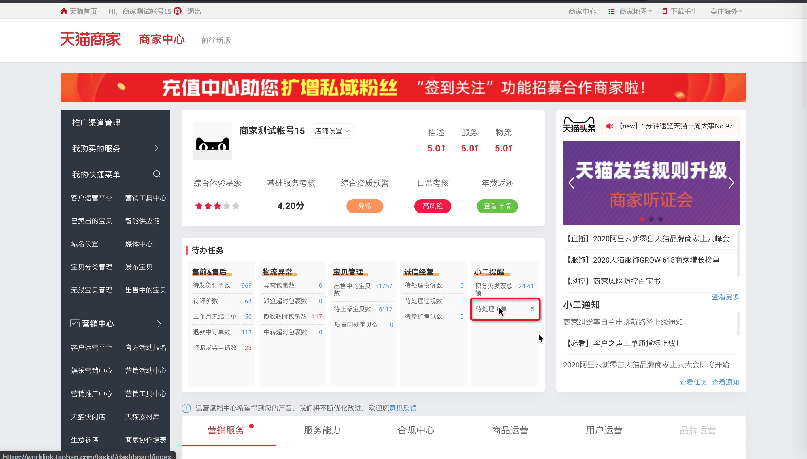Open the 合规中心 tab
Viewport: 807px width, 459px height.
point(416,430)
